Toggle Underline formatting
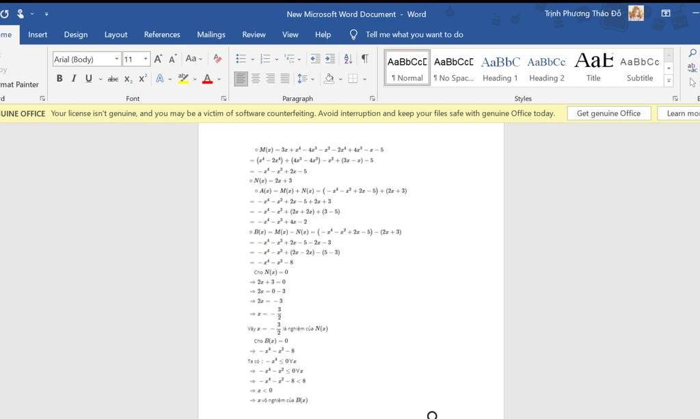This screenshot has height=419, width=700. pyautogui.click(x=88, y=79)
